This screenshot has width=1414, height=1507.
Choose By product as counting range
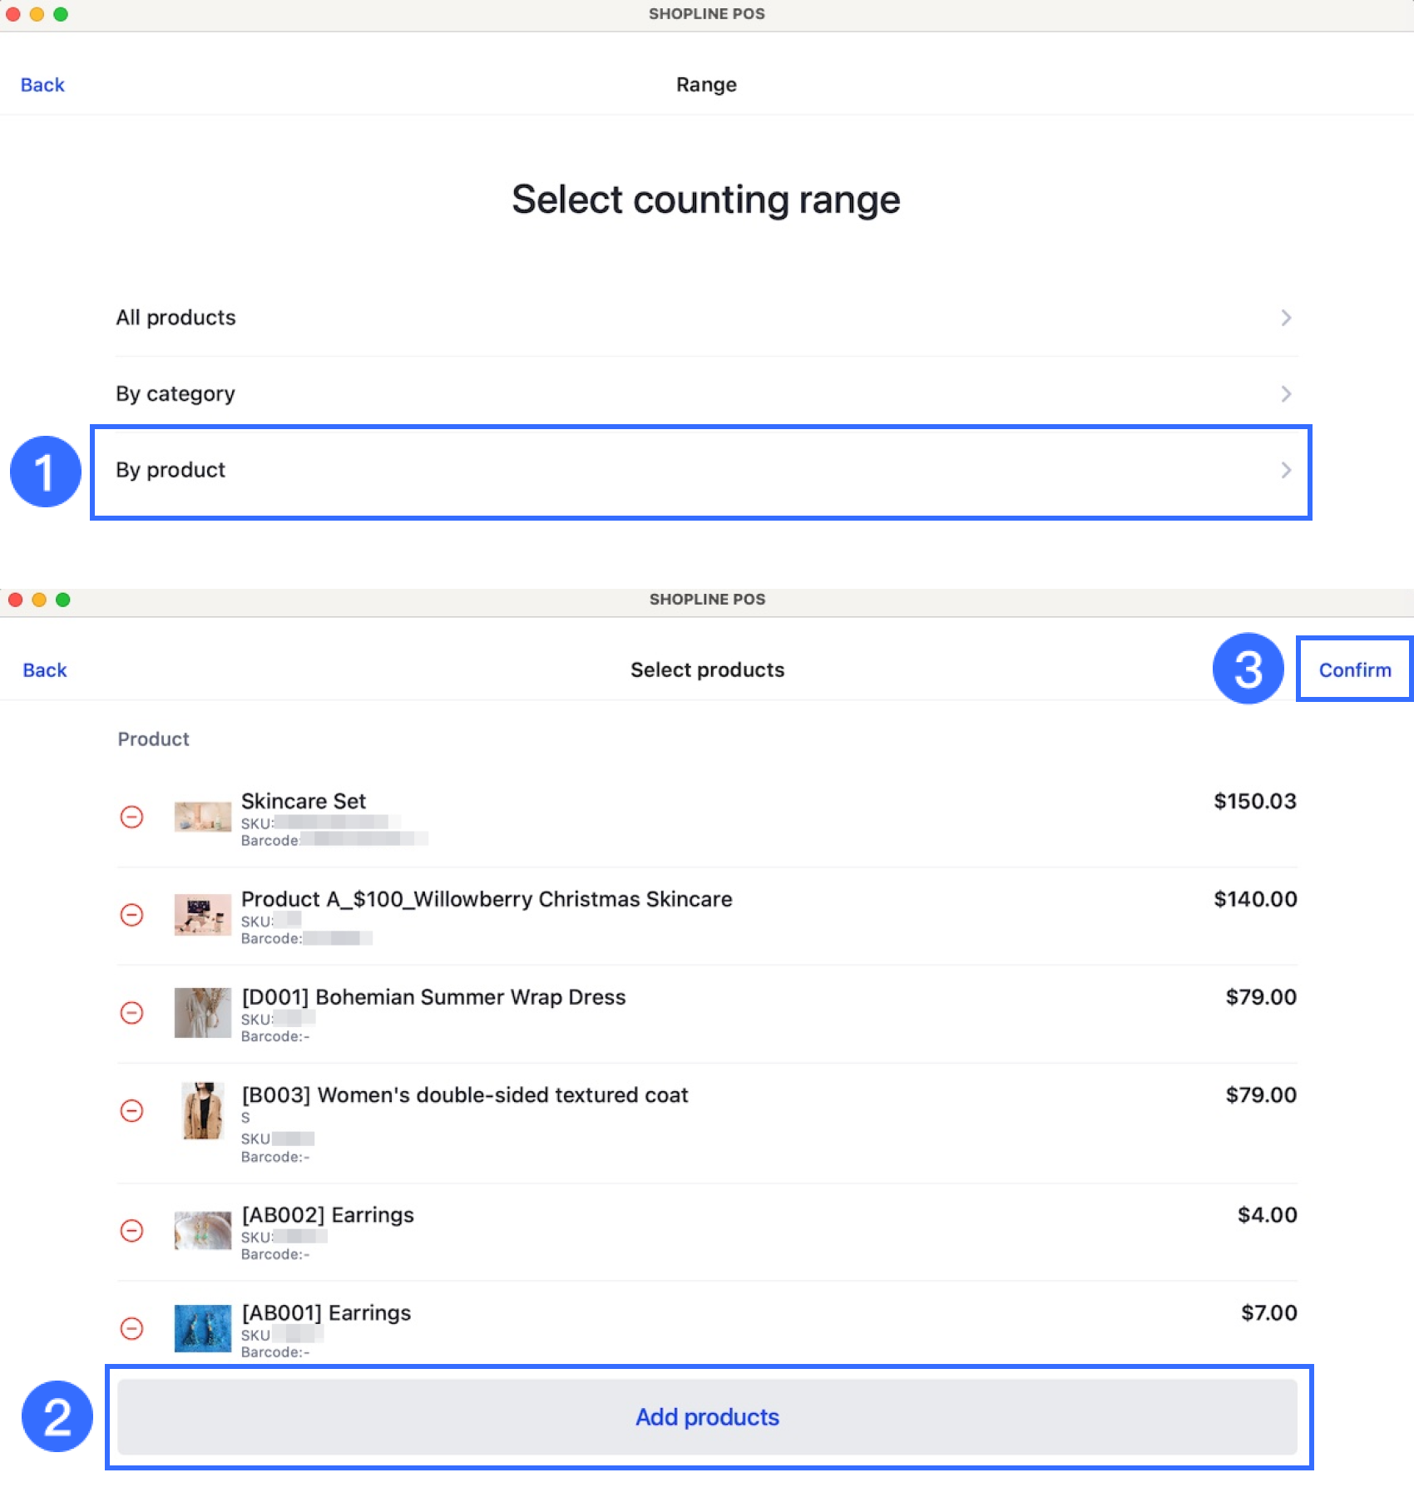point(706,470)
